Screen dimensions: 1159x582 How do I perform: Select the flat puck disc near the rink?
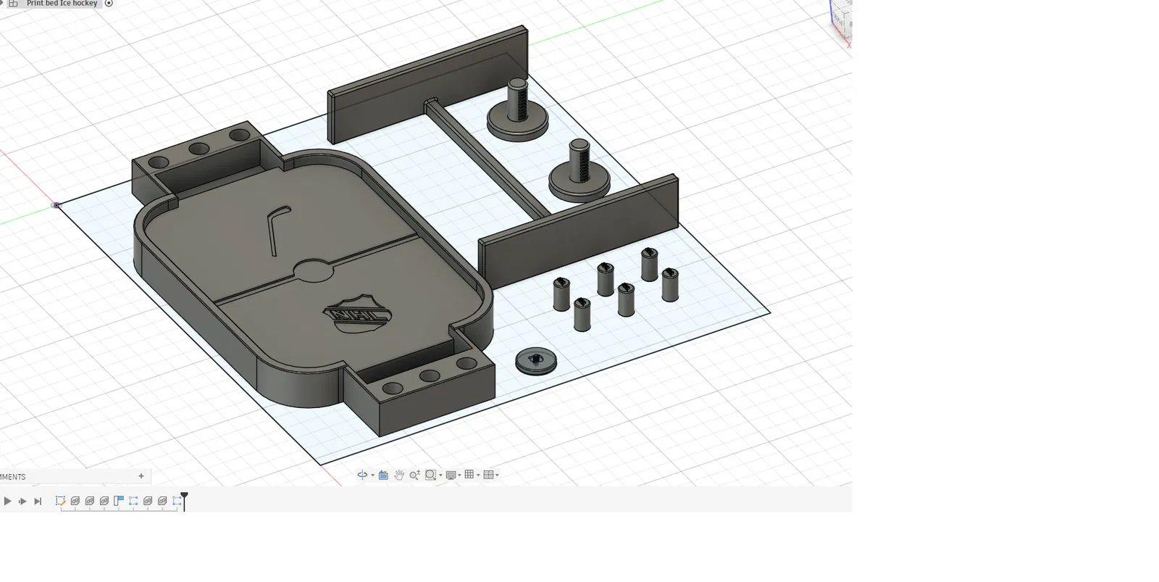(x=536, y=360)
